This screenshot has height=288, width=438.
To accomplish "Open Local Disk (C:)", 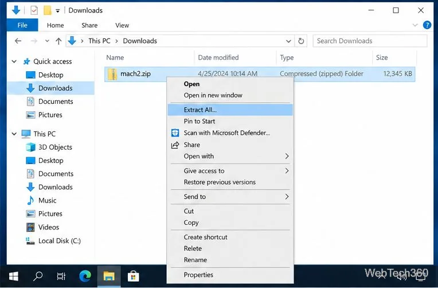I will pos(60,241).
